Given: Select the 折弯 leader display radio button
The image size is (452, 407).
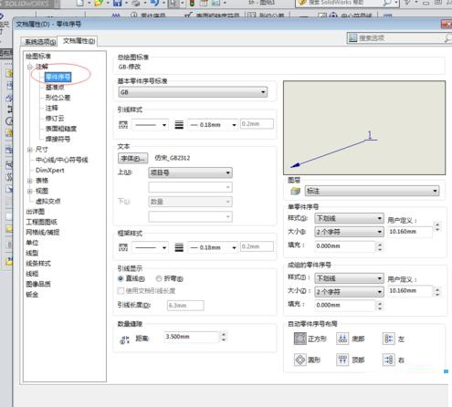Looking at the screenshot, I should [159, 278].
